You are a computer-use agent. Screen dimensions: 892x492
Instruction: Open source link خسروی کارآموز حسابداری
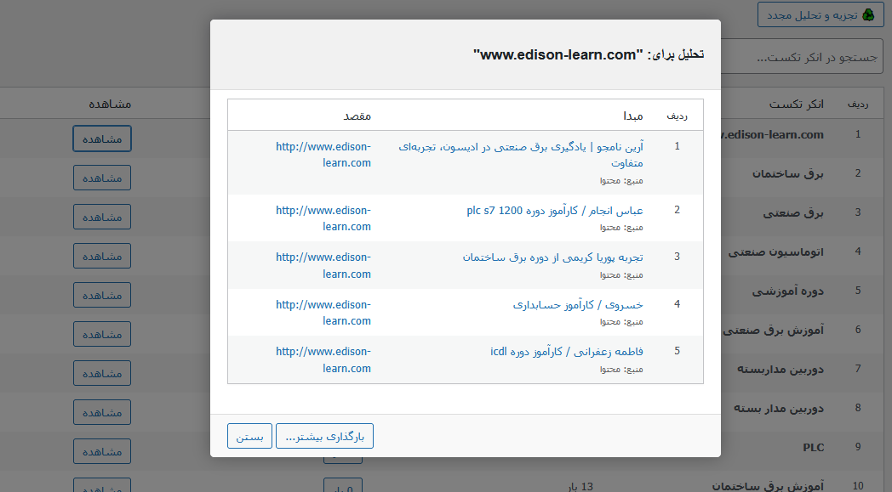pyautogui.click(x=578, y=304)
